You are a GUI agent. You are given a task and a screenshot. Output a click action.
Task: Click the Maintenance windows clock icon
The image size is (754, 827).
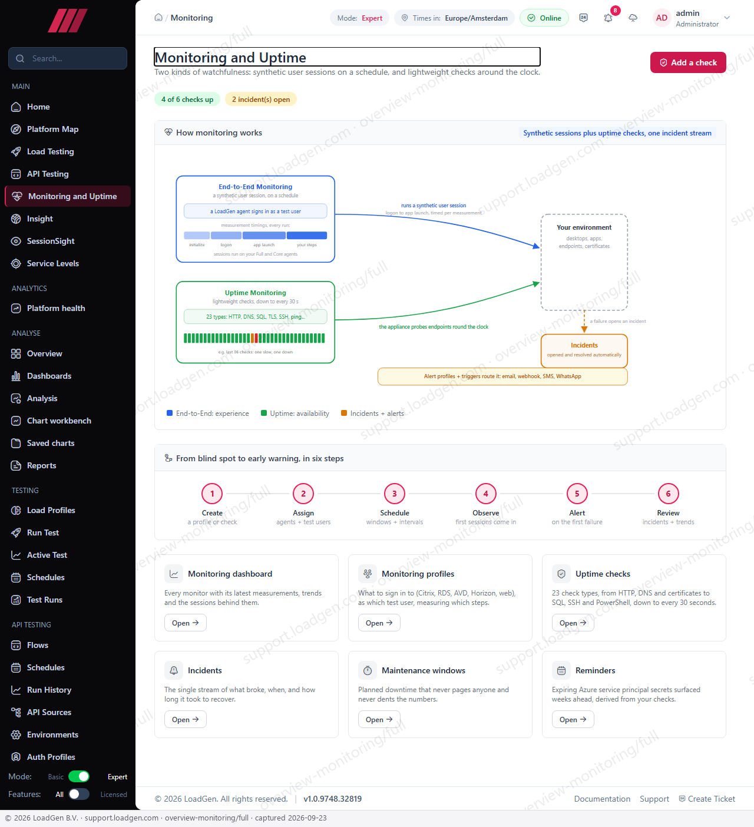(368, 670)
